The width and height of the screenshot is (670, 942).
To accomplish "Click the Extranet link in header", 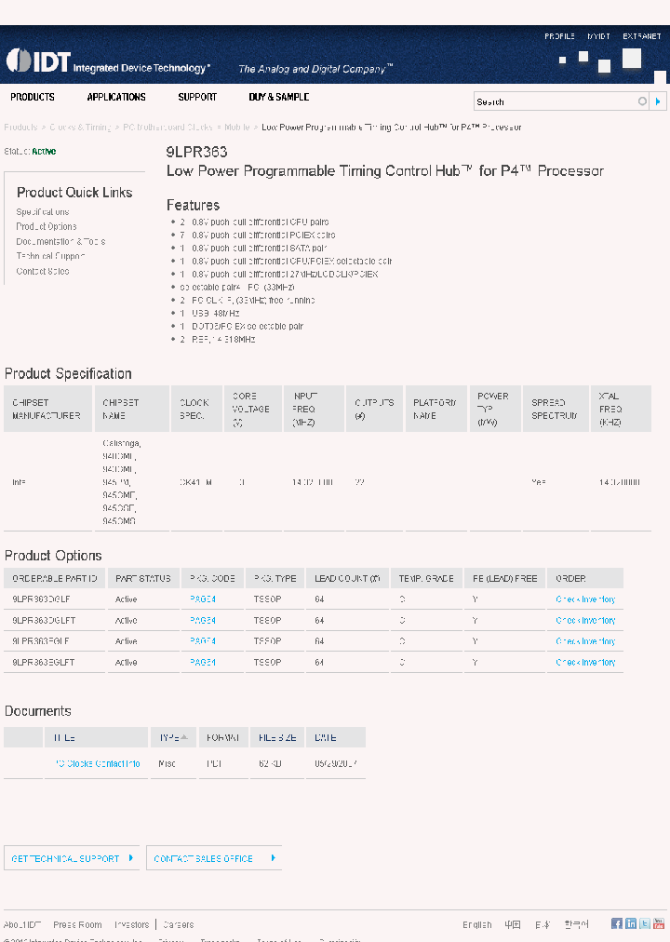I will point(642,36).
